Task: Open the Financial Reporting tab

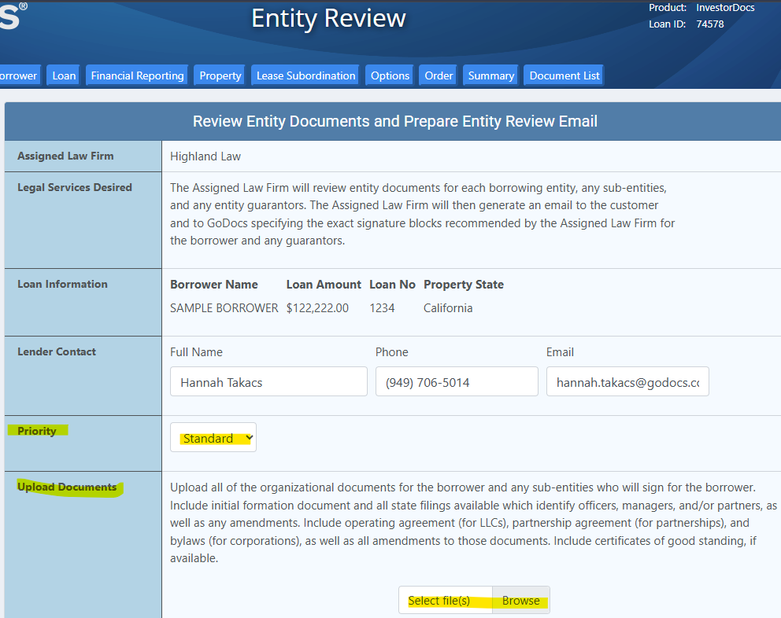Action: coord(137,75)
